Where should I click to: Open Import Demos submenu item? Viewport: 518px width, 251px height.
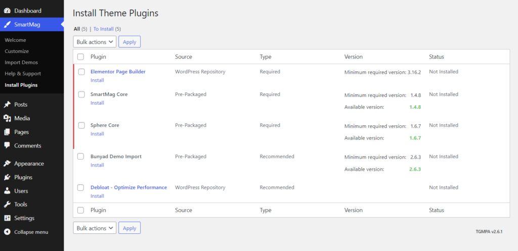pyautogui.click(x=21, y=63)
